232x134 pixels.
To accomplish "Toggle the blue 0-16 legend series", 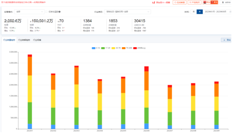I will click(x=96, y=48).
